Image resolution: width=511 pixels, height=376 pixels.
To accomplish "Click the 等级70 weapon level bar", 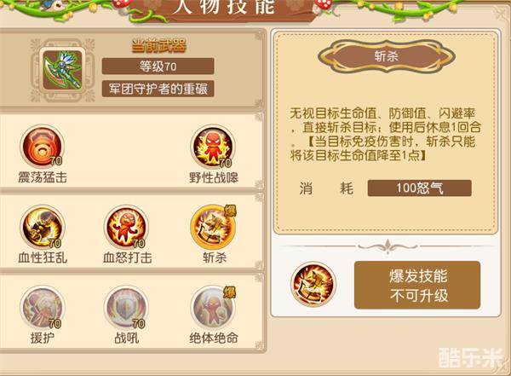I will pyautogui.click(x=158, y=67).
